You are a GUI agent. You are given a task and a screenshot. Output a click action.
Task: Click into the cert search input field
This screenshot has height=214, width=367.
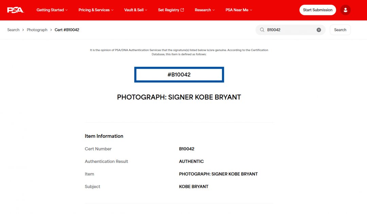(x=290, y=30)
